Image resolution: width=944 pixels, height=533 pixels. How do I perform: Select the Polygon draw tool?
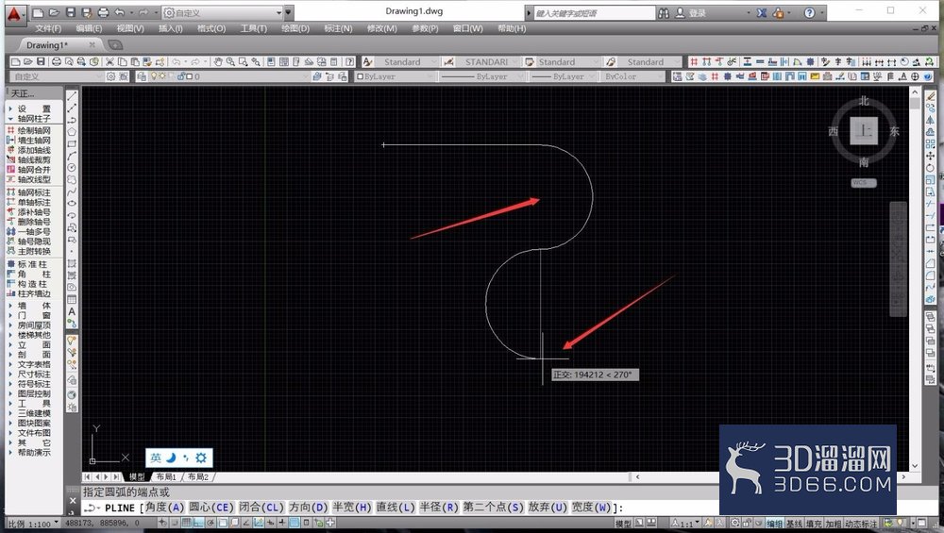click(x=72, y=132)
